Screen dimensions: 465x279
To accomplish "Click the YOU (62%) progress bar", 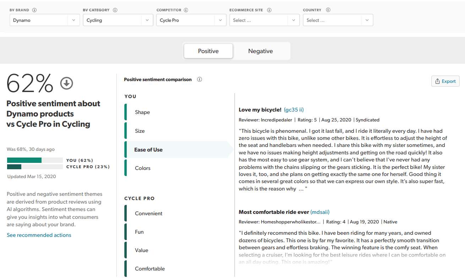I will point(35,160).
